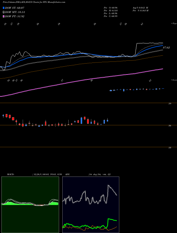Click the ADX (14 day) values text
Image resolution: width=177 pixels, height=233 pixels.
point(99,174)
